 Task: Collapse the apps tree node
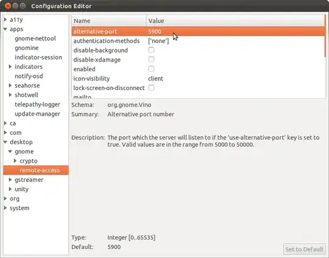tap(5, 29)
